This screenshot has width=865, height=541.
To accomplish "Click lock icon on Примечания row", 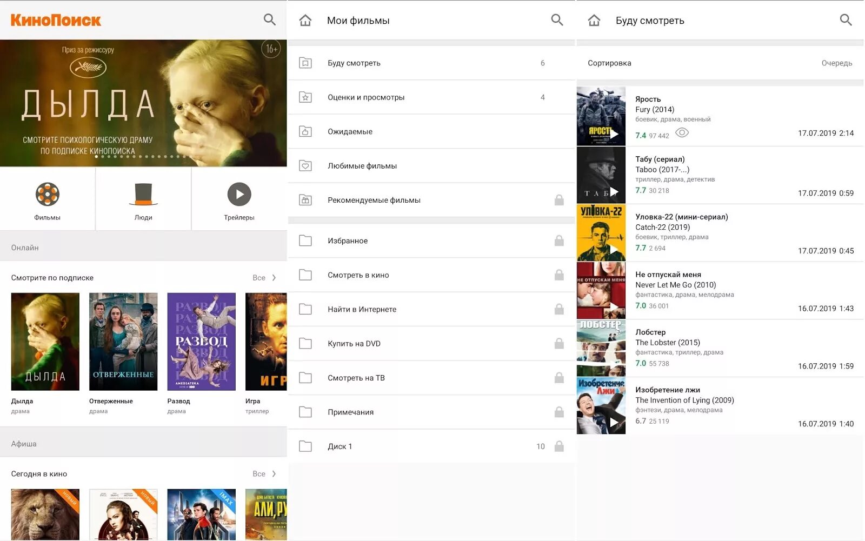I will [x=559, y=412].
